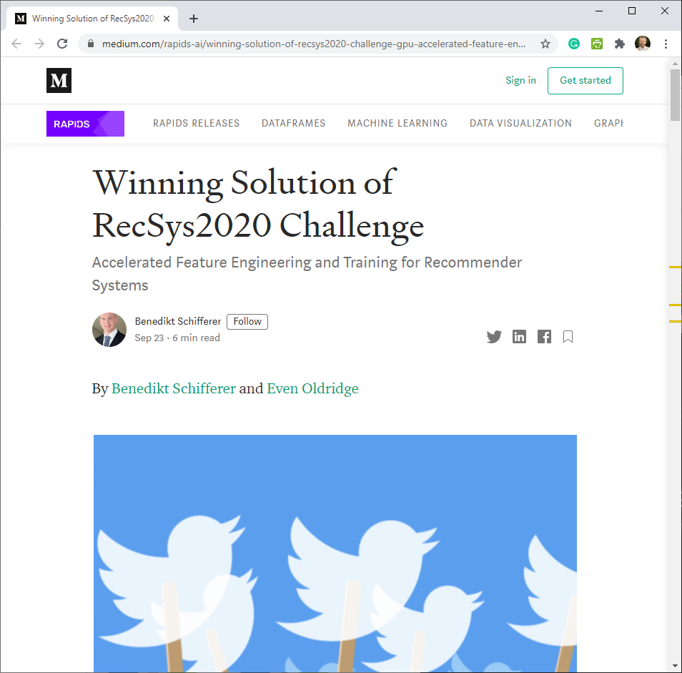The height and width of the screenshot is (673, 682).
Task: Share article on LinkedIn
Action: click(x=519, y=337)
